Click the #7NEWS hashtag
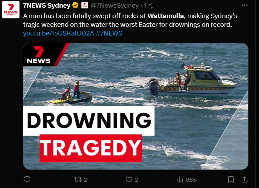259x188 pixels. 109,33
